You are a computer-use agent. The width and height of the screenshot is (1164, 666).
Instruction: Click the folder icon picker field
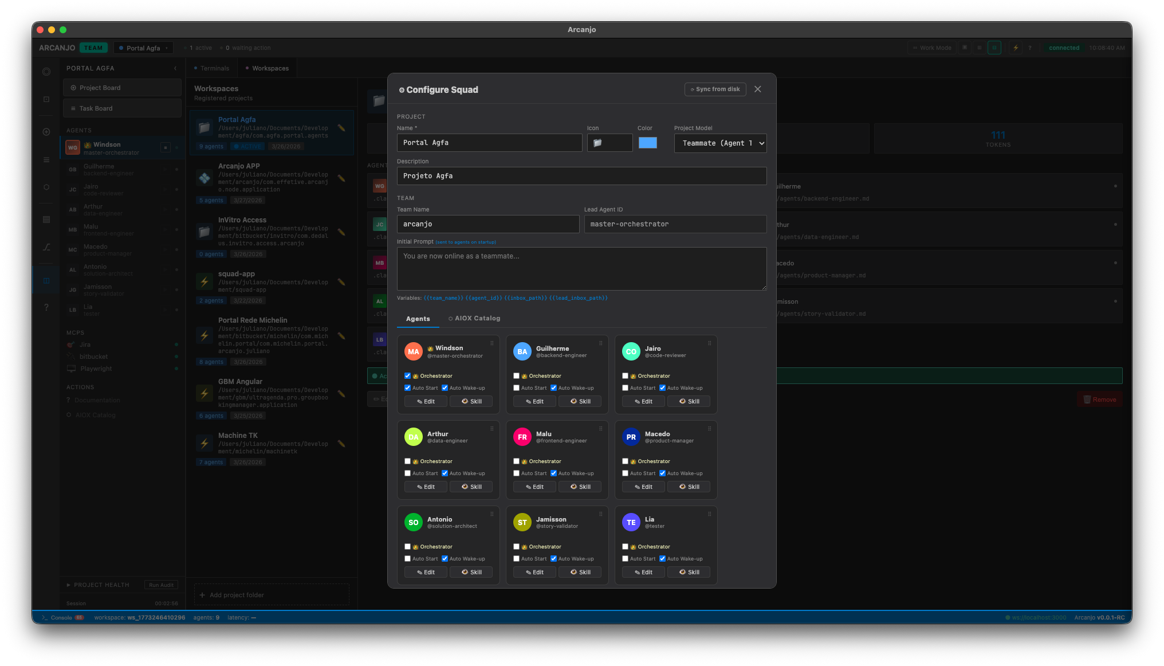pyautogui.click(x=609, y=143)
